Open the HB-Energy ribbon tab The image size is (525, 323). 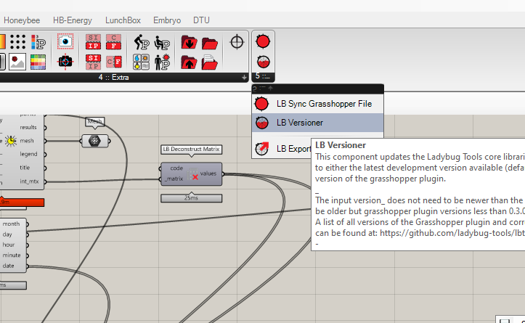coord(73,21)
